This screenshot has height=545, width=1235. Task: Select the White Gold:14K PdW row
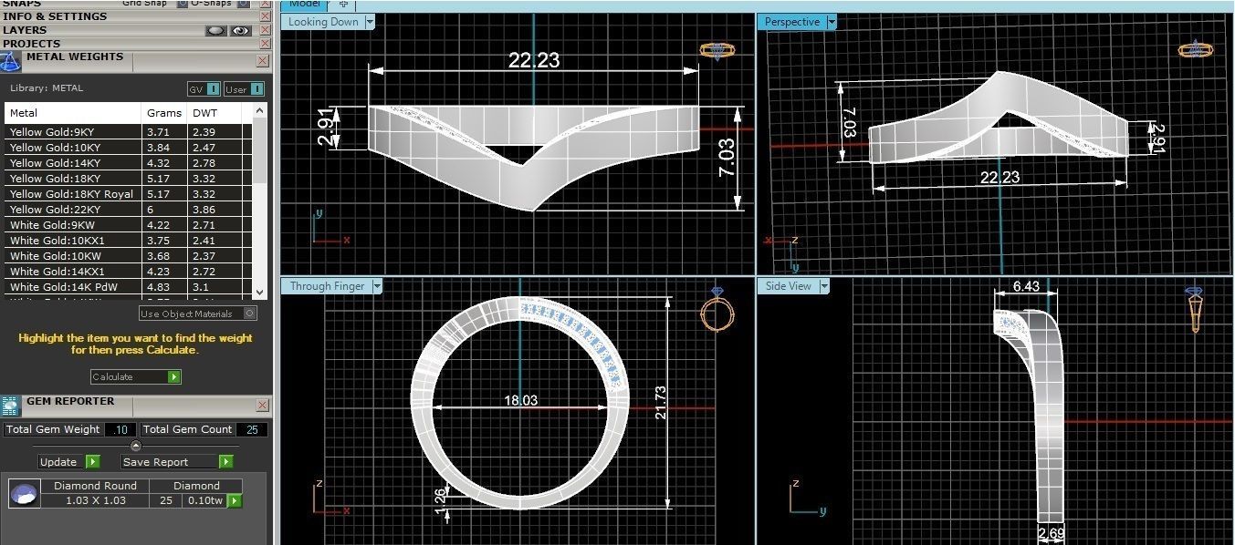point(128,287)
